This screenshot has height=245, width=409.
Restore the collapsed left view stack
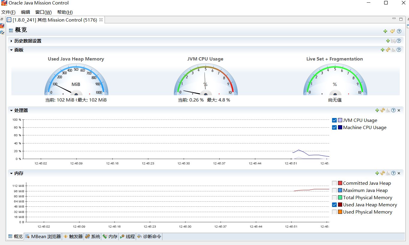coord(2,19)
